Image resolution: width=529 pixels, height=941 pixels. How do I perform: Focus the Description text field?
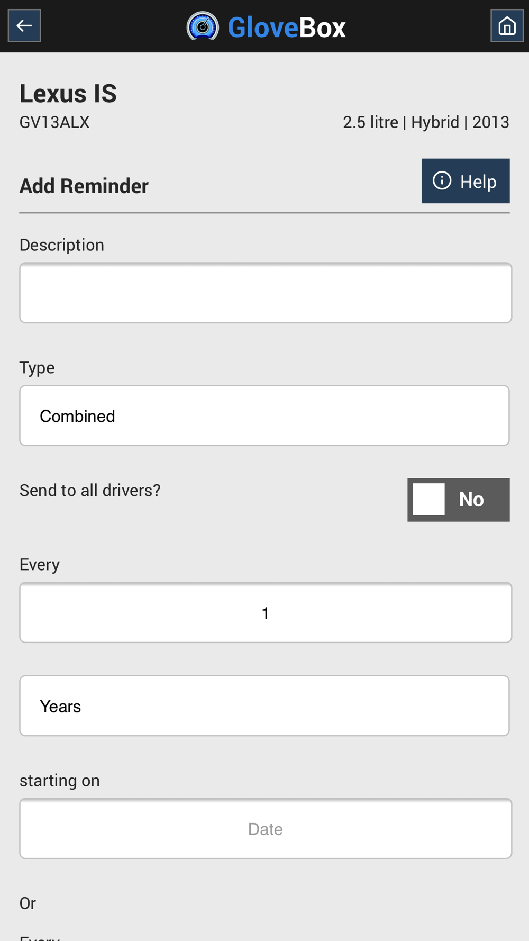(266, 293)
